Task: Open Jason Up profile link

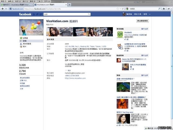Action: coord(126,59)
